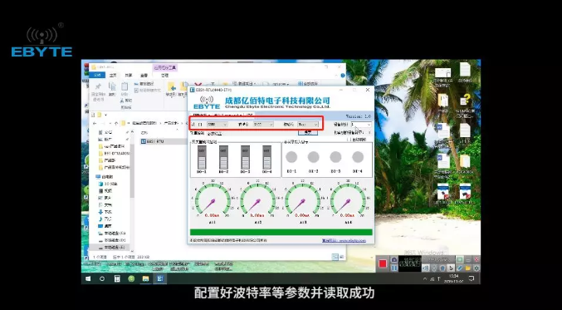Open File Explorer from the taskbar
Image resolution: width=562 pixels, height=310 pixels.
click(x=145, y=278)
